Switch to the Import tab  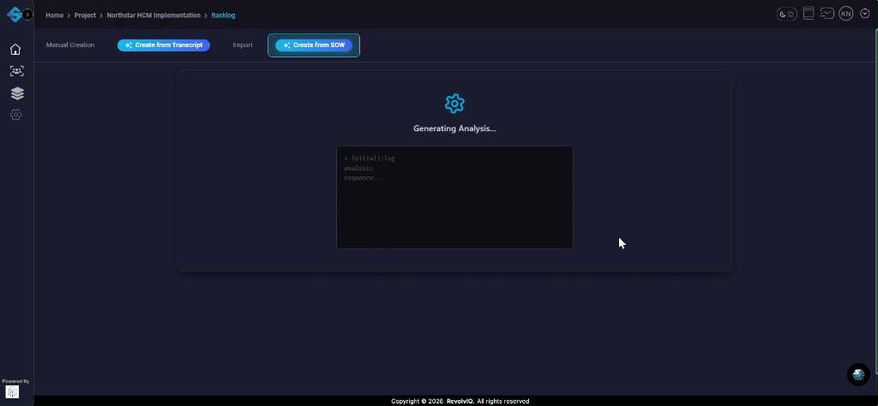pyautogui.click(x=243, y=45)
